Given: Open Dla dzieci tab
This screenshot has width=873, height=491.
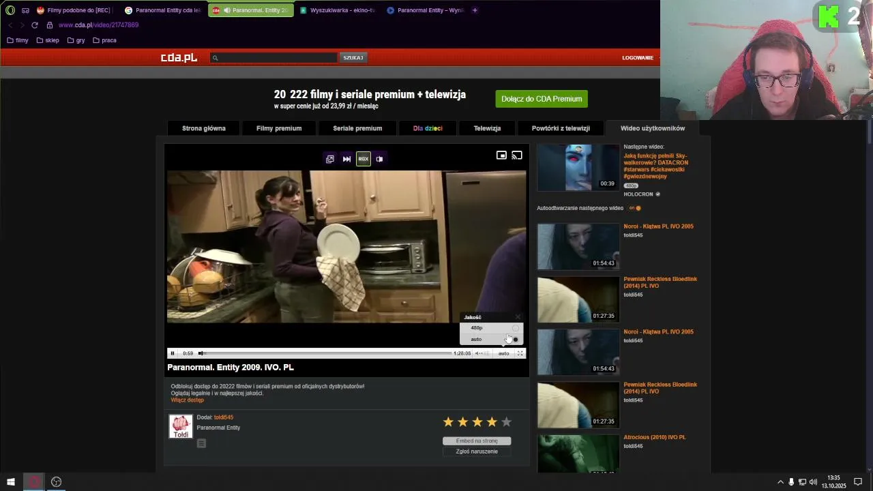Looking at the screenshot, I should point(428,128).
